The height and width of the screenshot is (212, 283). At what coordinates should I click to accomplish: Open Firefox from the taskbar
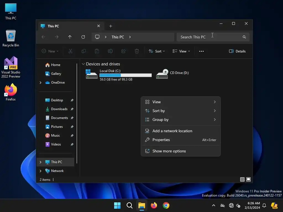(x=154, y=205)
